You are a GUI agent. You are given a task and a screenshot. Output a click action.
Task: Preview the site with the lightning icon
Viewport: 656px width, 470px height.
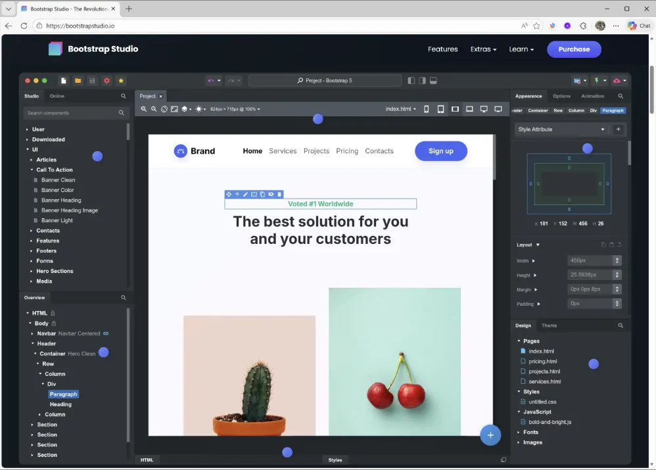(597, 80)
